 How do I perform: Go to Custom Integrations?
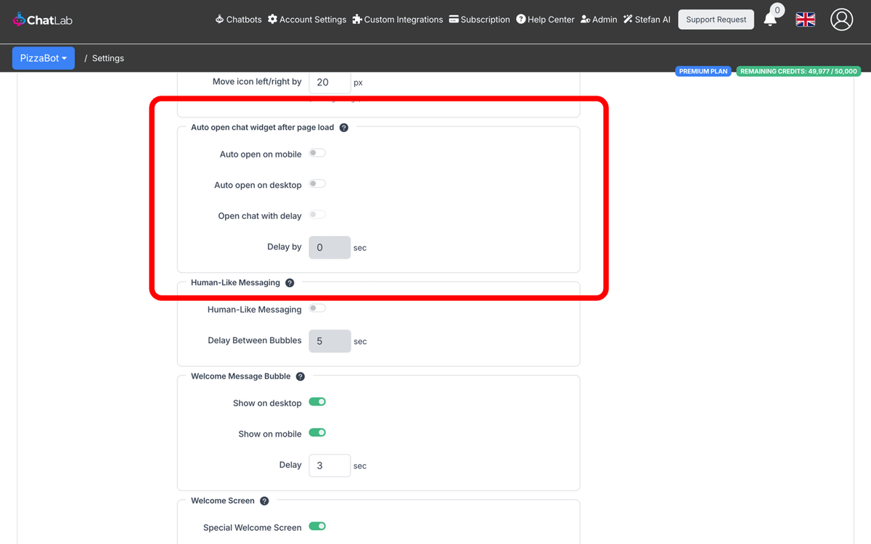pyautogui.click(x=398, y=20)
